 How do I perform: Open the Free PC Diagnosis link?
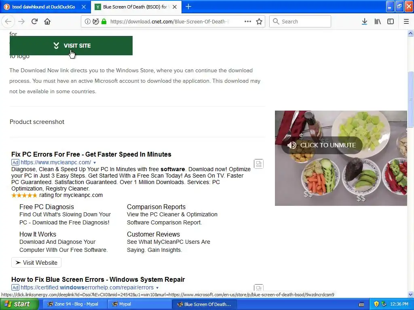46,207
